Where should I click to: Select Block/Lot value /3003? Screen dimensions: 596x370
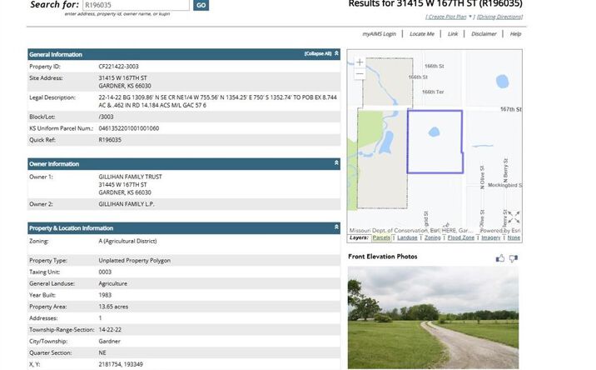(106, 117)
